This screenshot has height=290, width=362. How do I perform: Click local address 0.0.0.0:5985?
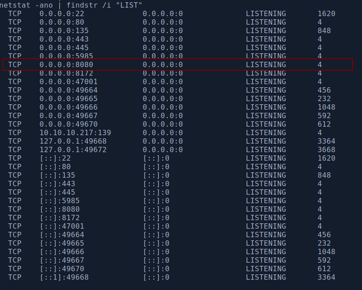click(x=66, y=56)
